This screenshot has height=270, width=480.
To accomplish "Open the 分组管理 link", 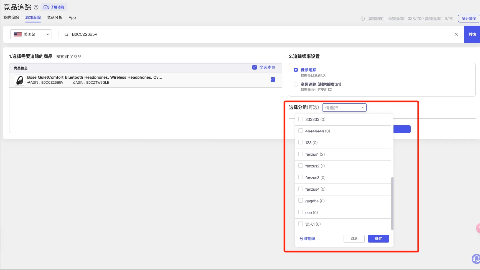I will pos(307,239).
